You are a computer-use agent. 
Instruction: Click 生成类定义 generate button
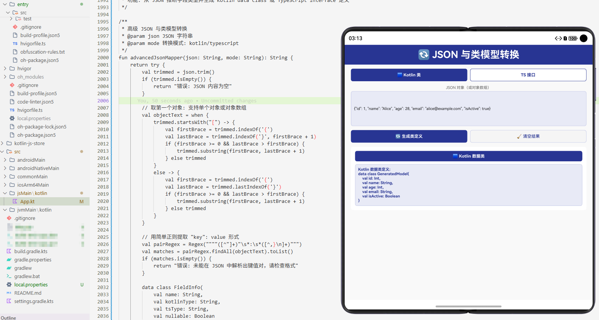409,136
